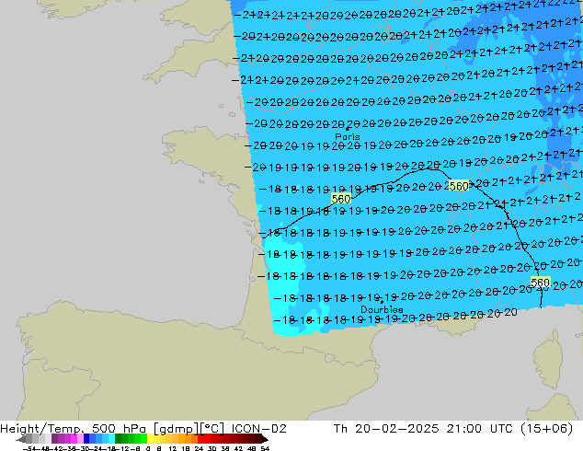Click the 560 contour label near the southeast edge
Image resolution: width=583 pixels, height=451 pixels.
541,283
